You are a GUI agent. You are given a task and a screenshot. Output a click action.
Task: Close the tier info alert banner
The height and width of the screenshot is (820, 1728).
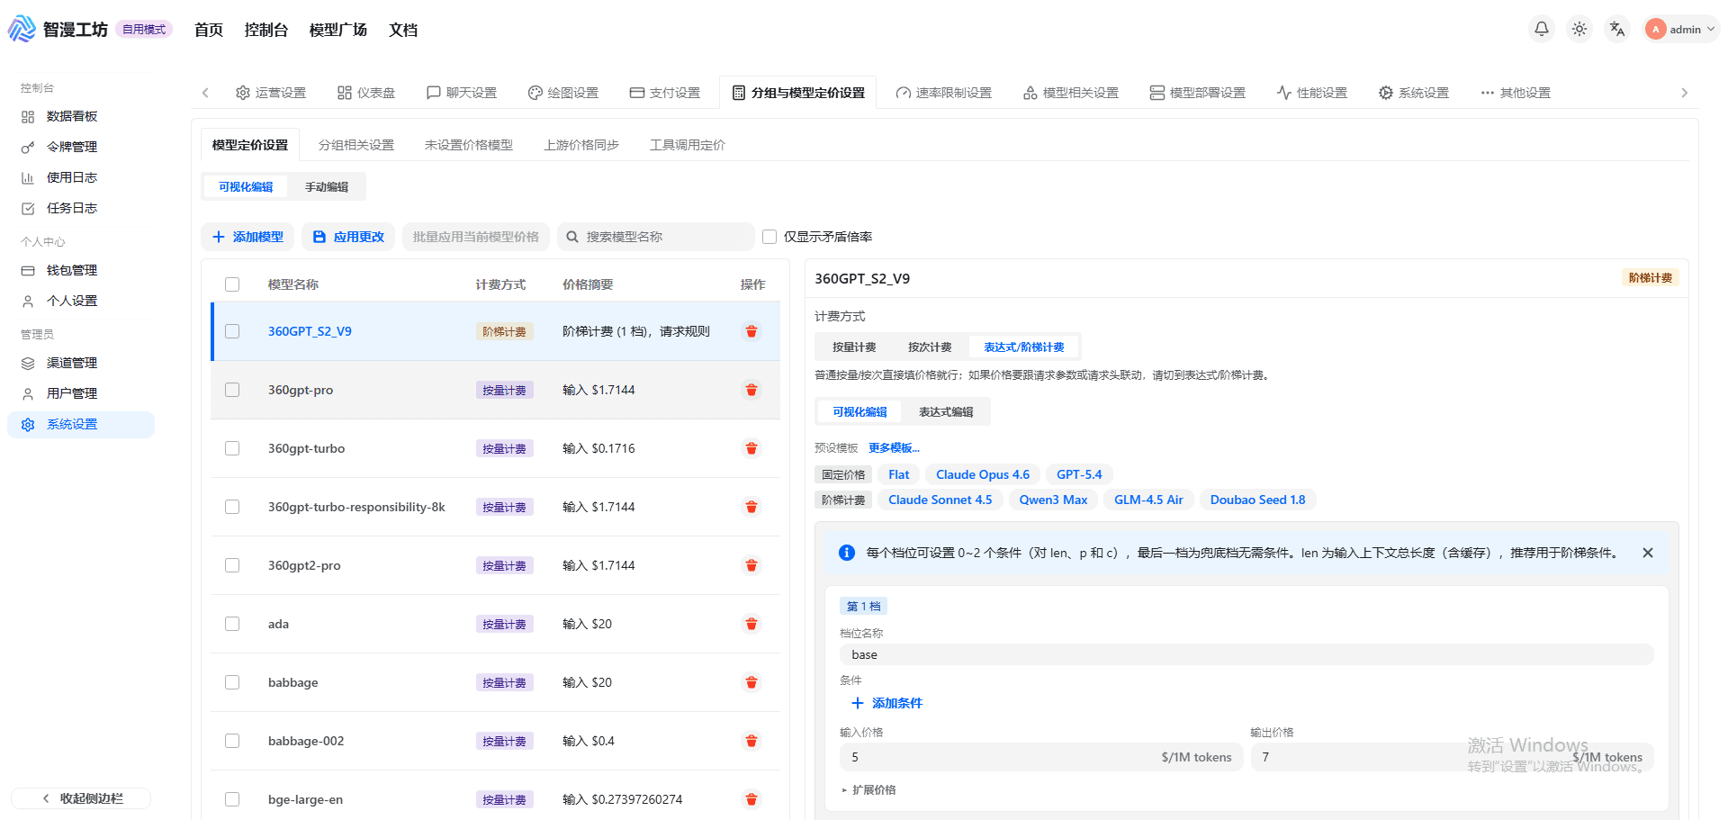(x=1647, y=553)
